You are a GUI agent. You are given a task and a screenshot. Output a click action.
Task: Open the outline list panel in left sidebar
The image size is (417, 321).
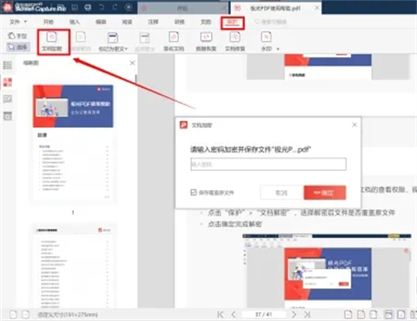coord(8,65)
